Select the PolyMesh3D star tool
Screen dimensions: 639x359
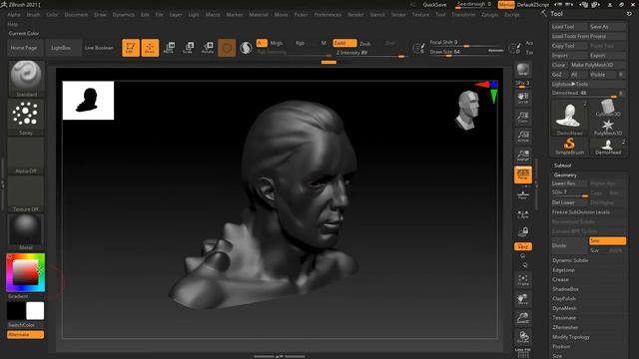click(608, 127)
